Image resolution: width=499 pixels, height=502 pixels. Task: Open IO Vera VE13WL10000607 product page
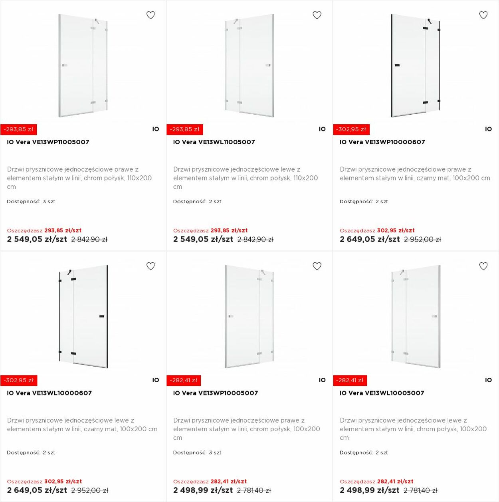point(49,393)
